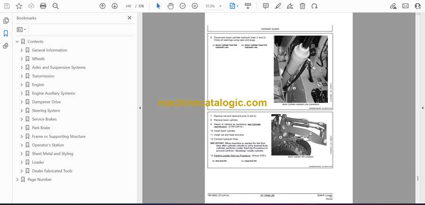
Task: Expand the right tools pane arrow
Action: (422, 108)
